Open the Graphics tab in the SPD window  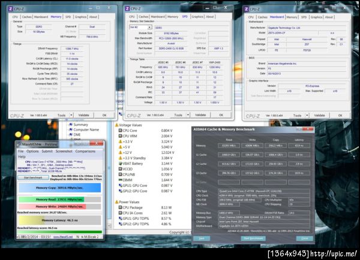pos(197,17)
